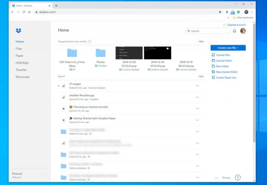Viewport: 267px width, 185px height.
Task: Open thumbnail 2019-12-20 07.33.41.png
Action: coord(157,53)
